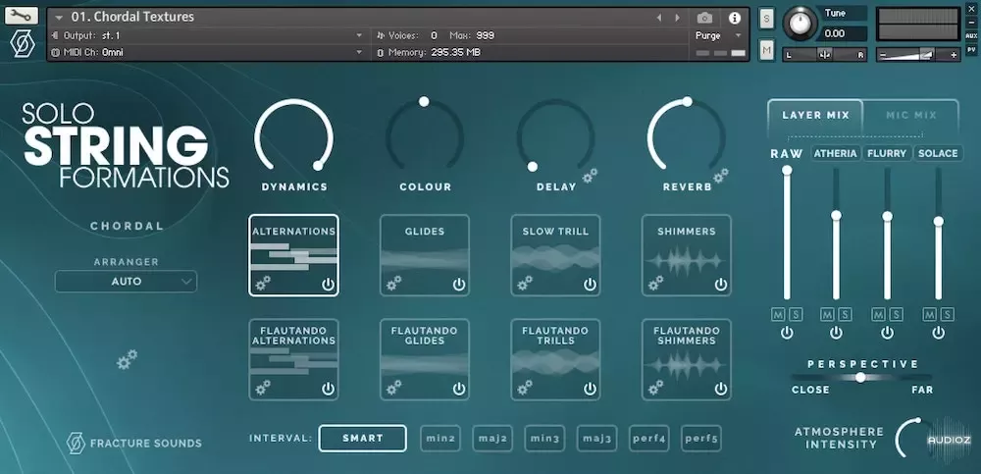Toggle Atheria layer power button
The image size is (981, 474).
[836, 333]
